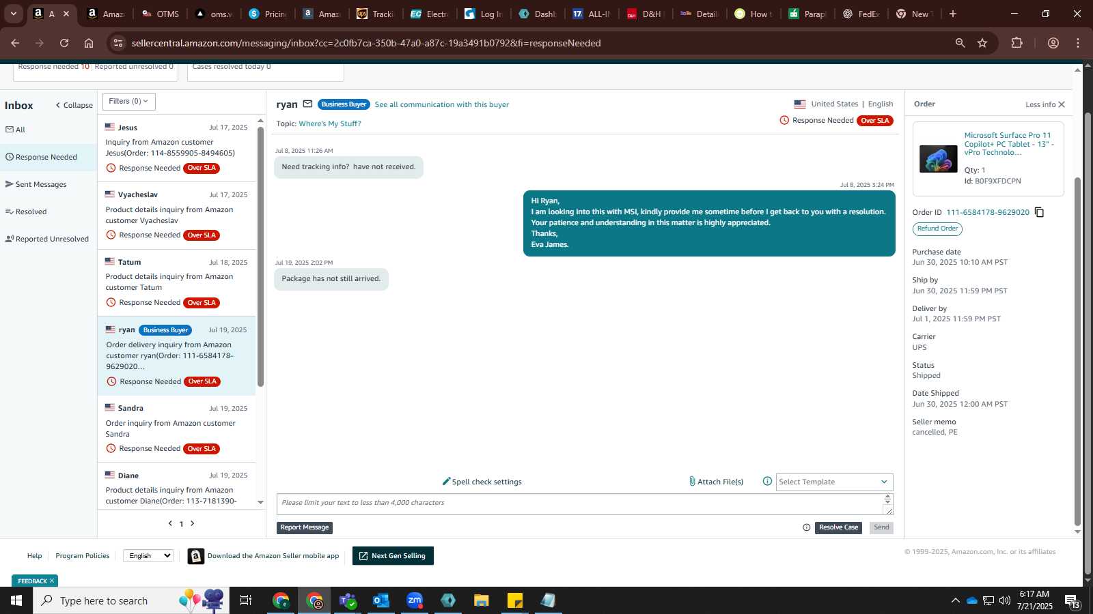Collapse the Inbox sidebar

click(74, 105)
